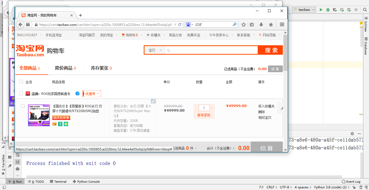Open the Python Console tab

[86, 182]
